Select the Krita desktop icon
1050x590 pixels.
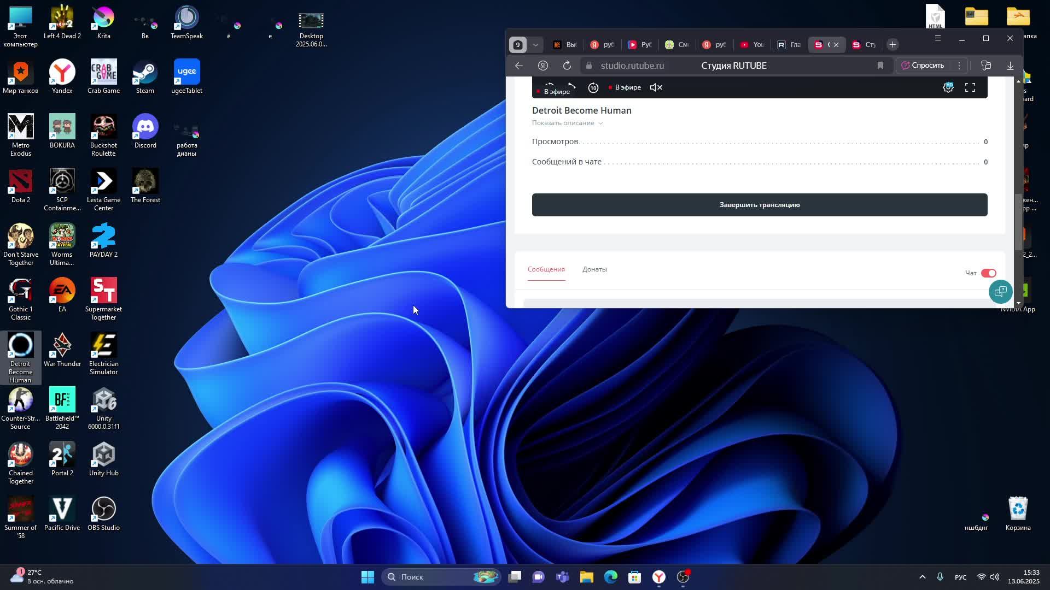(x=103, y=22)
